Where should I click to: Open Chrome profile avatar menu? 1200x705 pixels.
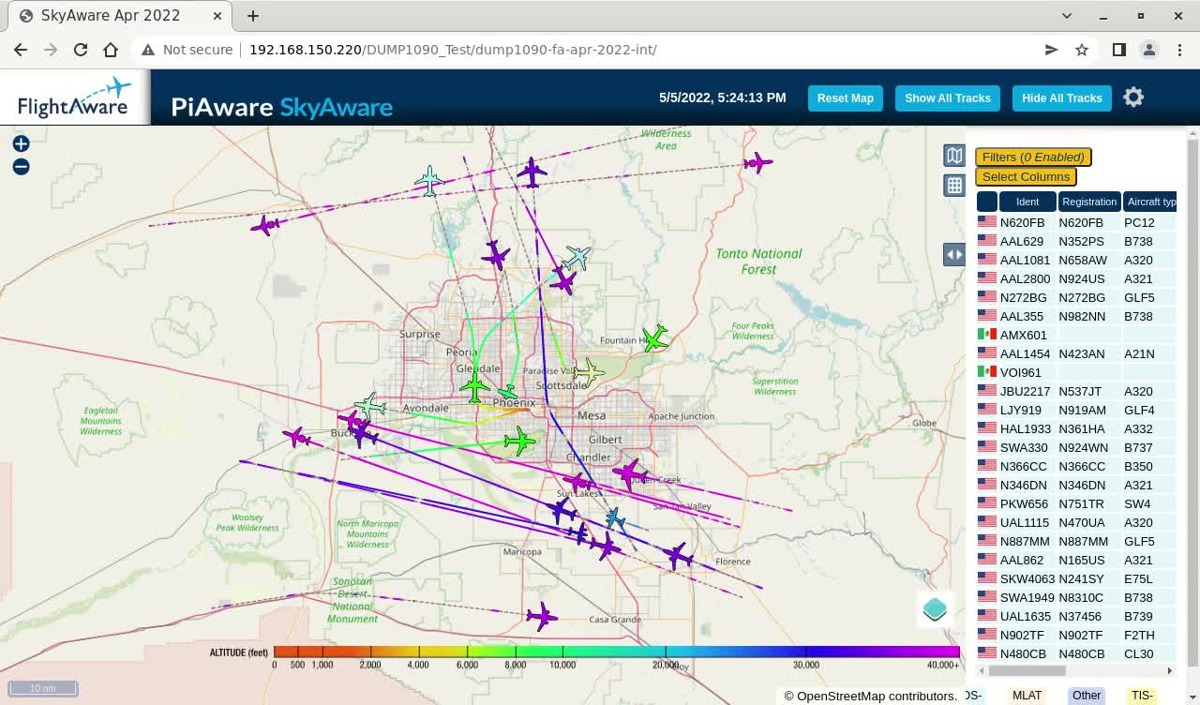click(x=1148, y=50)
